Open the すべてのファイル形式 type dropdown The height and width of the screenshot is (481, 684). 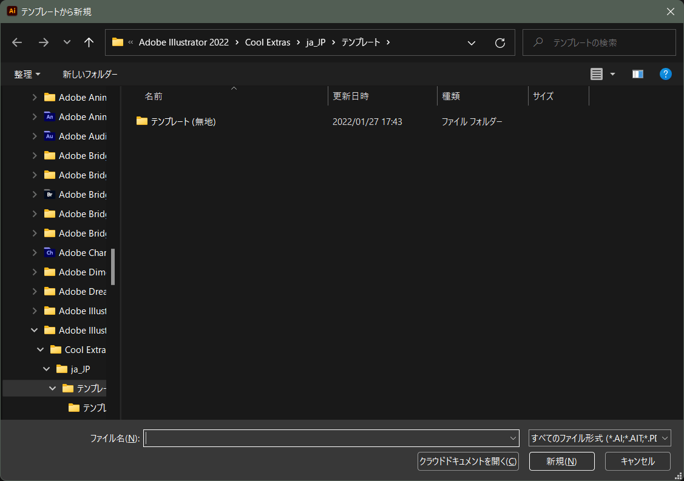[x=600, y=439]
